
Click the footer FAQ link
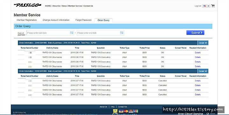(113, 107)
